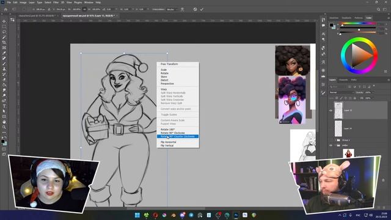Select the Brush tool
The width and height of the screenshot is (391, 220).
pos(4,64)
